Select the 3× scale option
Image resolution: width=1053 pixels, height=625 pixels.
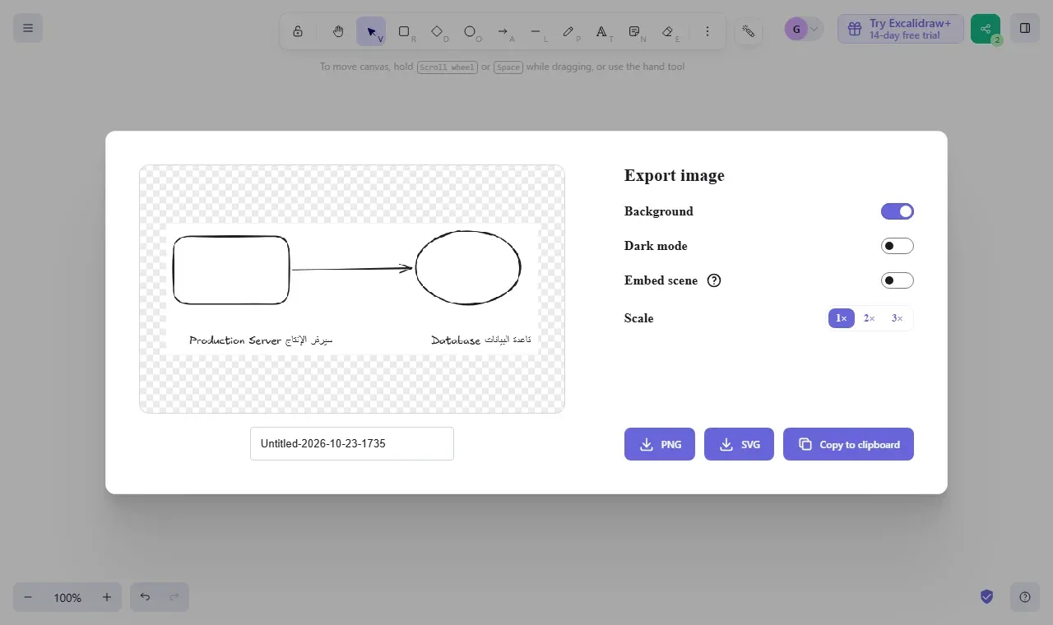pyautogui.click(x=898, y=318)
